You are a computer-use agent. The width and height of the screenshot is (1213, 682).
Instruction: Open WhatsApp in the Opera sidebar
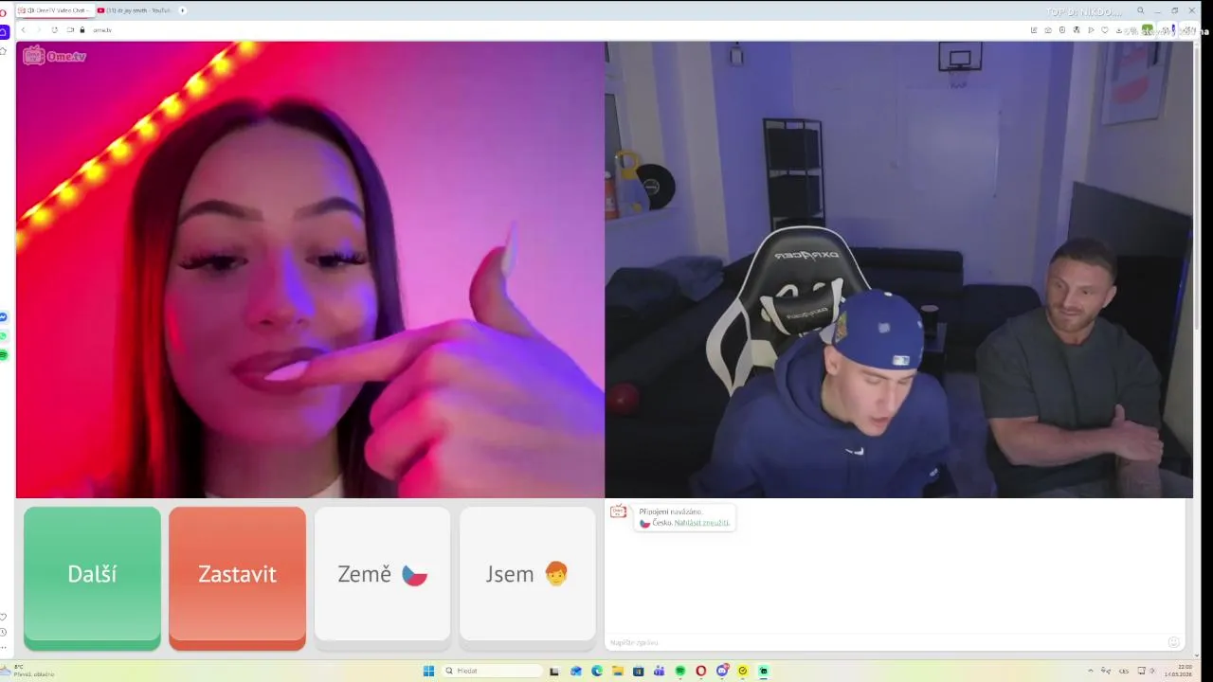[x=4, y=336]
